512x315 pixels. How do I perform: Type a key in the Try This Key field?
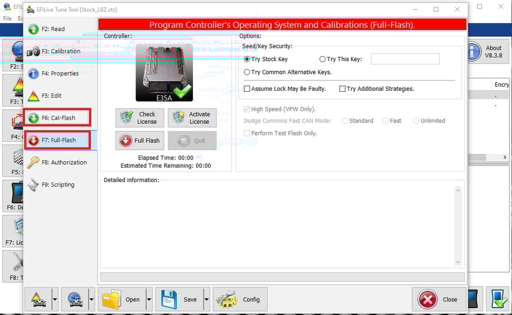pyautogui.click(x=405, y=59)
